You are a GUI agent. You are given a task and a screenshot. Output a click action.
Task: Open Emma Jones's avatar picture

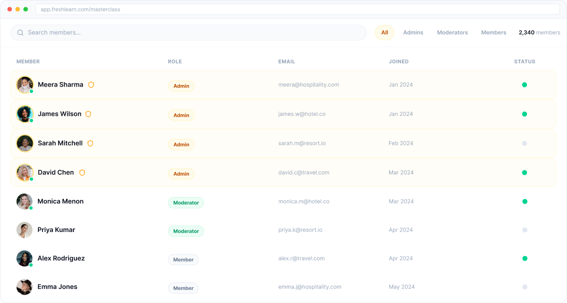click(24, 287)
